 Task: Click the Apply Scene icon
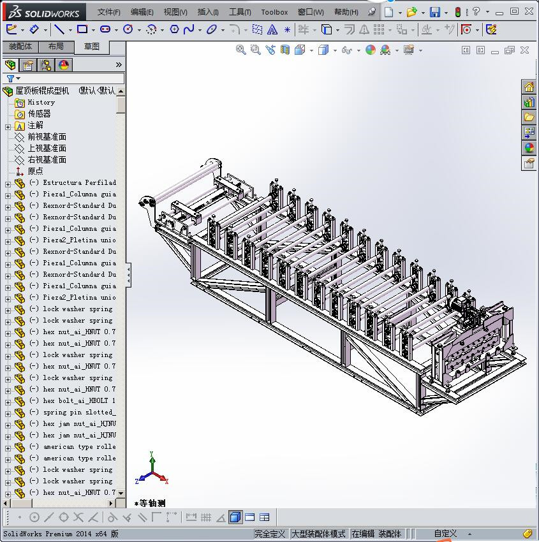coord(385,50)
